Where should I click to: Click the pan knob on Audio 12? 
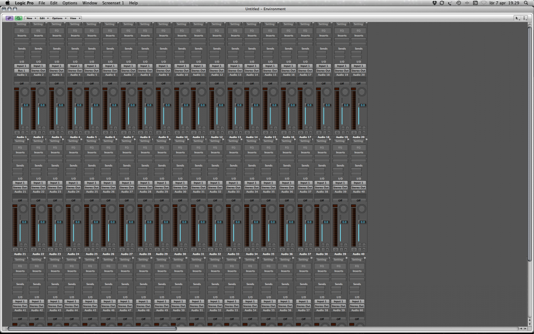[x=219, y=92]
